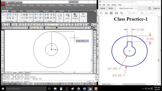Open Word from the taskbar
The height and width of the screenshot is (91, 162).
point(84,89)
